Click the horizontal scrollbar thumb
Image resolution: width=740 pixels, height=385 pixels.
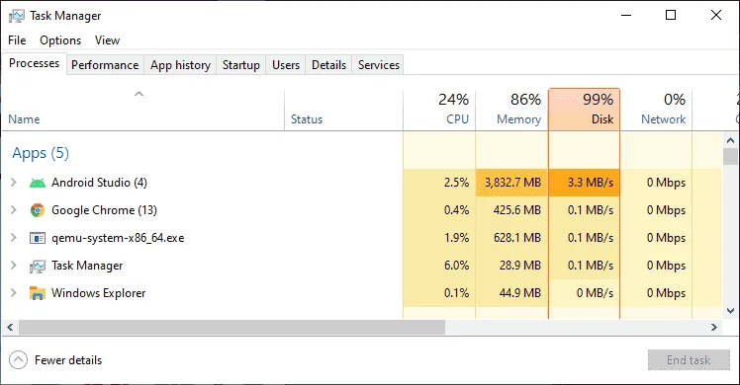click(231, 327)
